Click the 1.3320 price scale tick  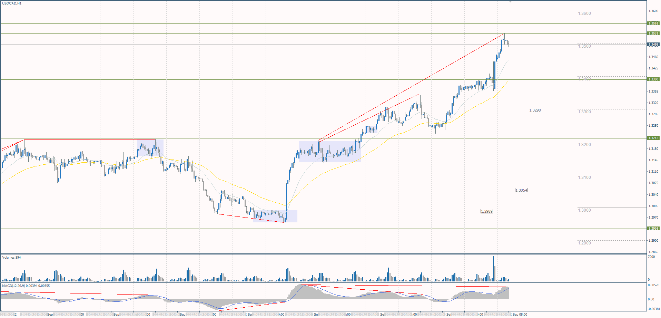click(653, 103)
